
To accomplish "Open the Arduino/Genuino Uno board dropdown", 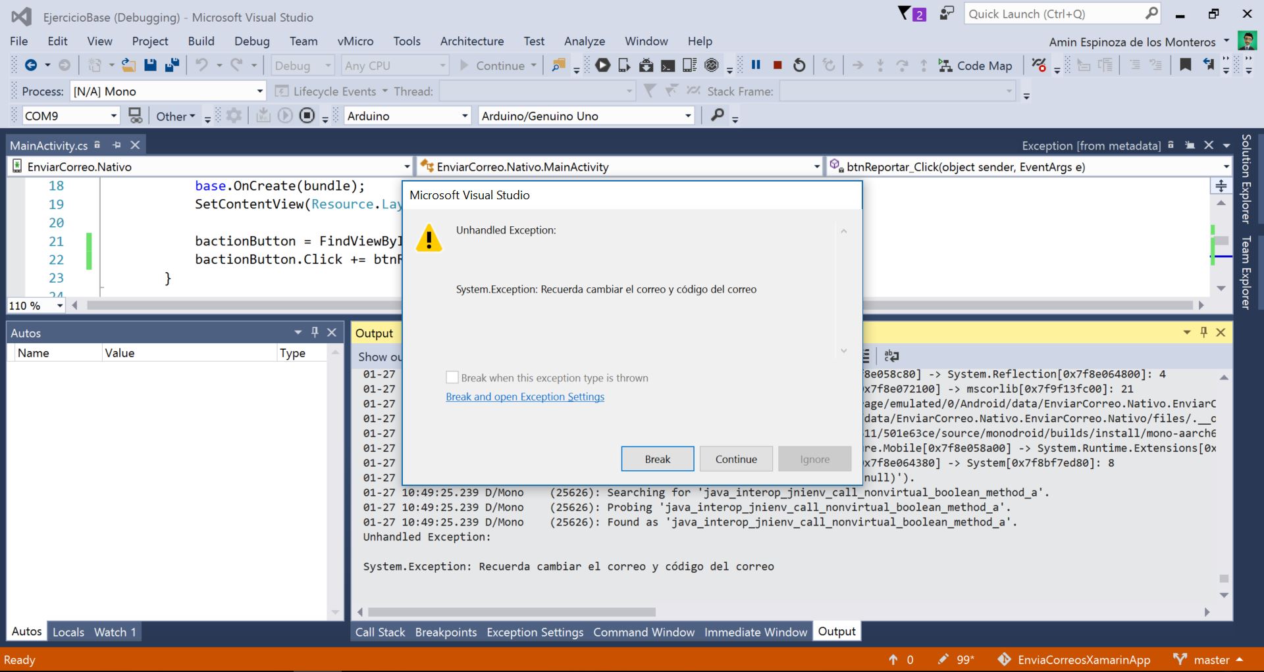I will click(x=587, y=116).
